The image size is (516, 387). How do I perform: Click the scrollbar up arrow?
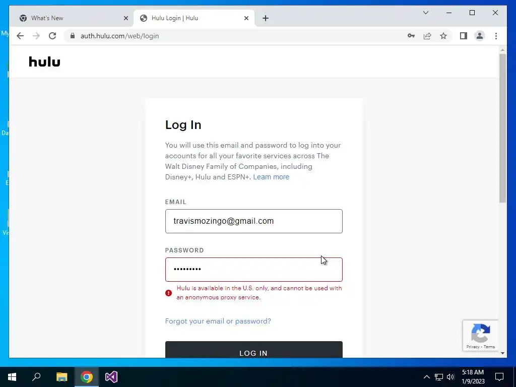(x=502, y=50)
